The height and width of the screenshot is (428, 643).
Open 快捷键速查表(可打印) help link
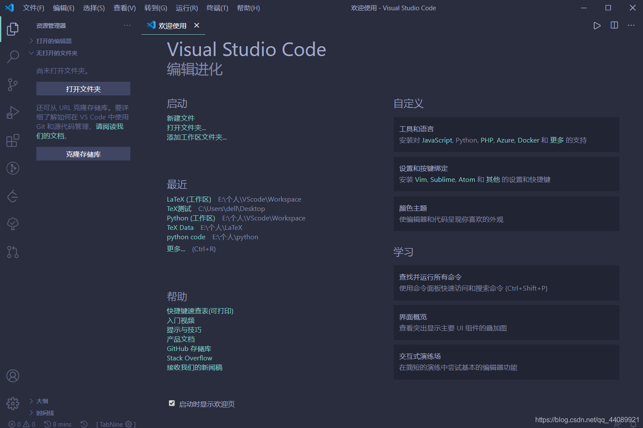pyautogui.click(x=200, y=311)
